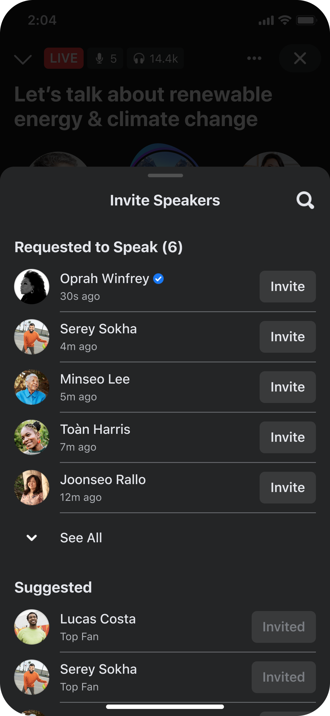Tap the microphone speakers count badge
Image resolution: width=330 pixels, height=716 pixels.
pos(105,58)
